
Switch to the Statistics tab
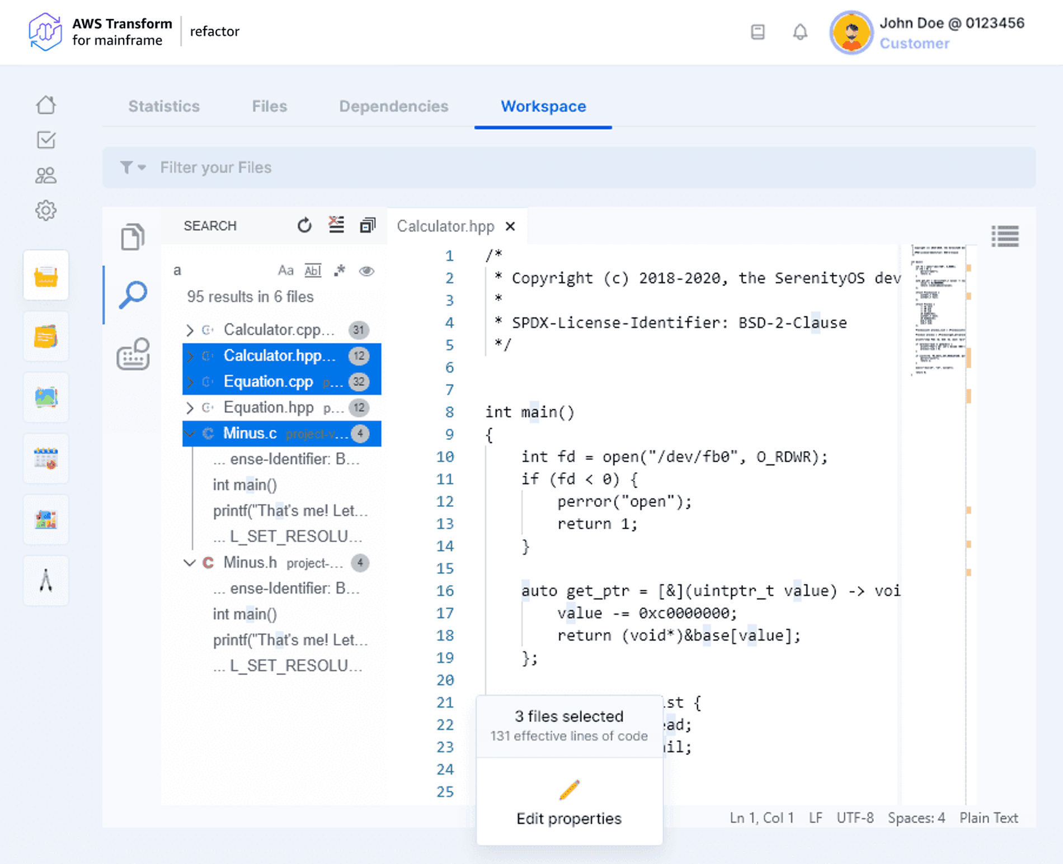coord(163,106)
